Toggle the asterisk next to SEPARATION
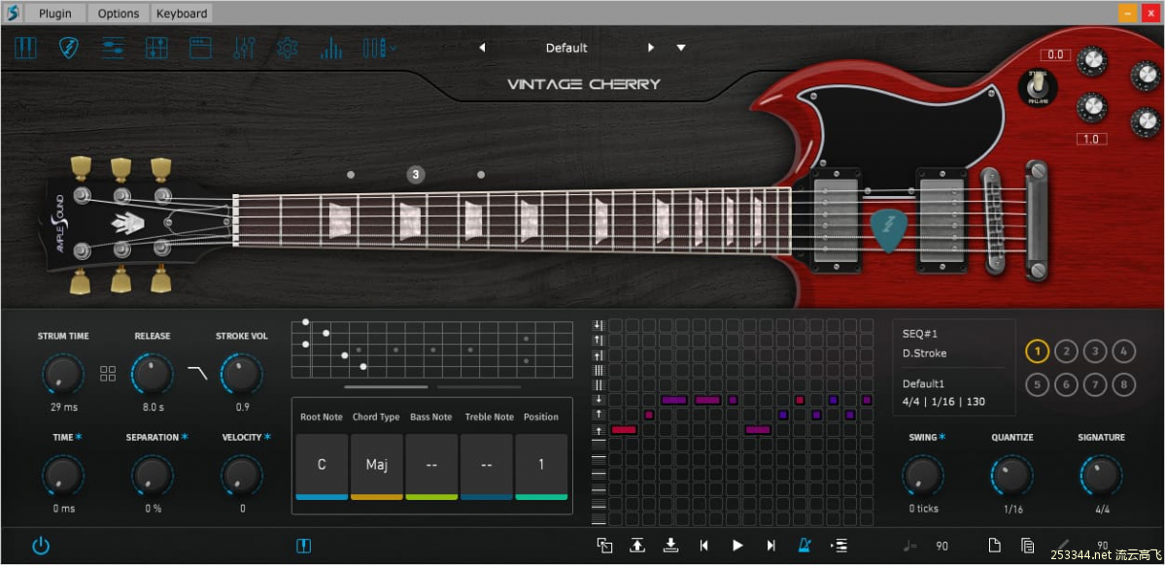Viewport: 1165px width, 565px height. (185, 437)
